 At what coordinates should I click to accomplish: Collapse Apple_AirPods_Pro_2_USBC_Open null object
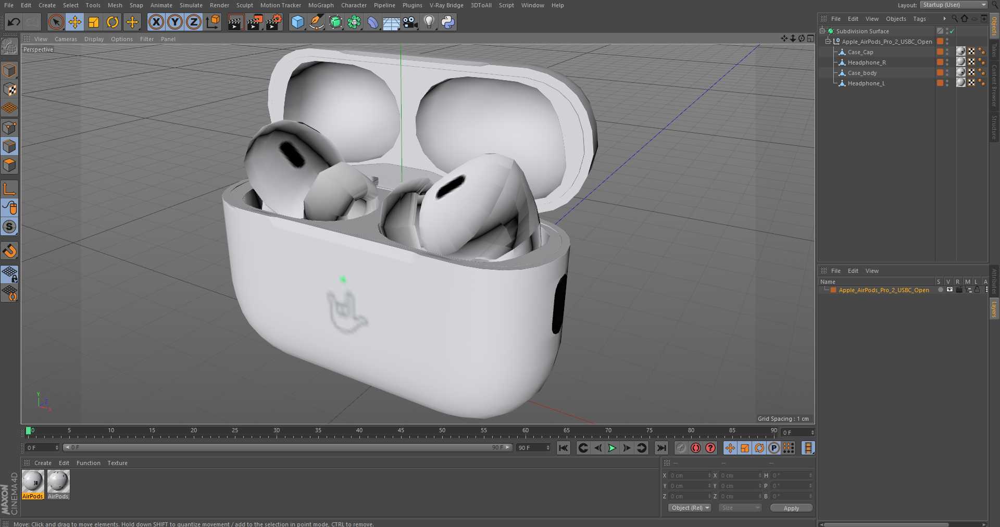tap(828, 41)
